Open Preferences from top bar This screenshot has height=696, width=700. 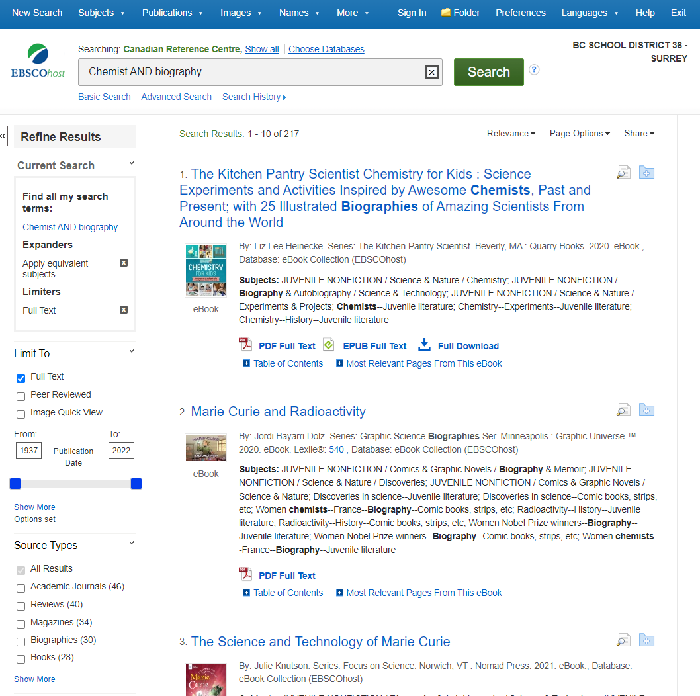click(521, 13)
